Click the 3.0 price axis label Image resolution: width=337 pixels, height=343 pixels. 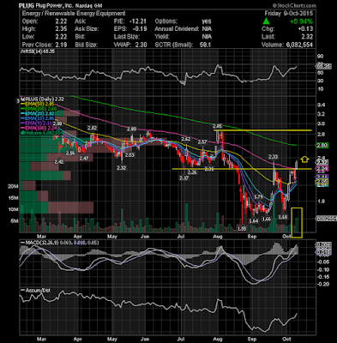click(321, 123)
